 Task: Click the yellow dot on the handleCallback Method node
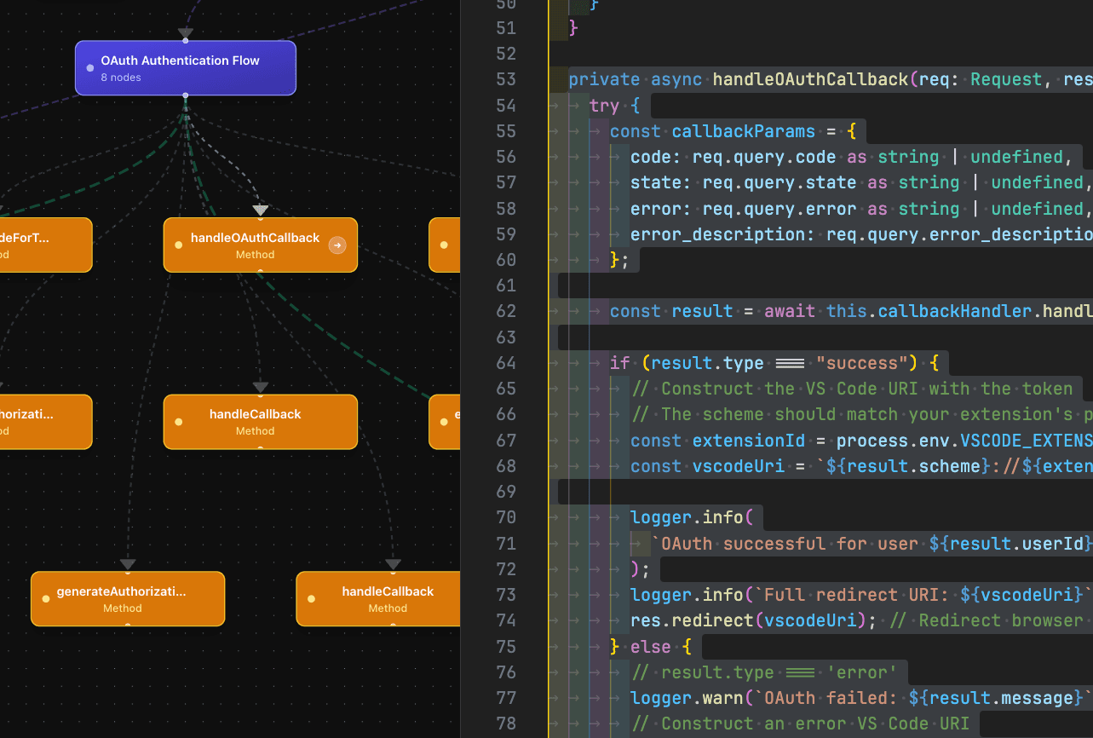coord(178,422)
